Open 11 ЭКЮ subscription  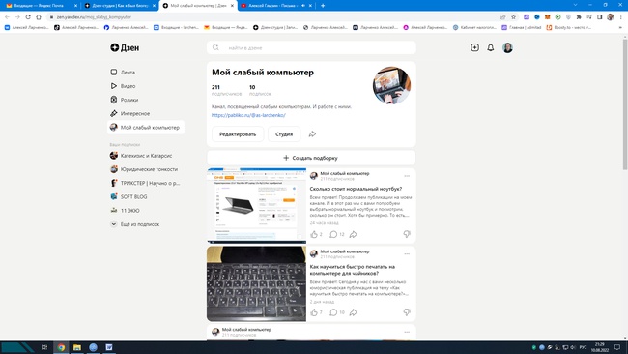point(125,210)
